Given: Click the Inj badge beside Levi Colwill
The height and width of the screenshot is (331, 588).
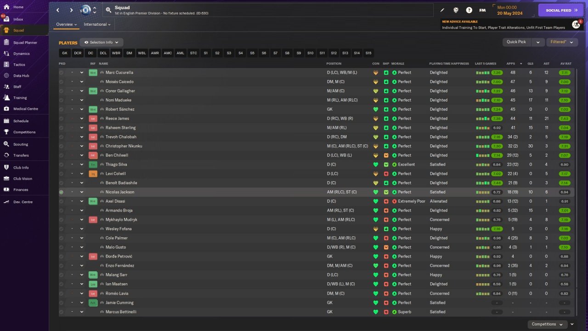Looking at the screenshot, I should click(x=93, y=174).
